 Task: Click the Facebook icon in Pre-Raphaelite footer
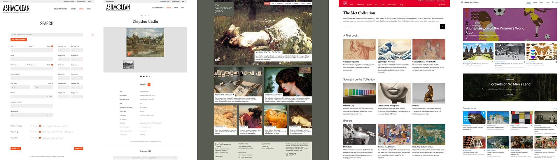(x=239, y=155)
